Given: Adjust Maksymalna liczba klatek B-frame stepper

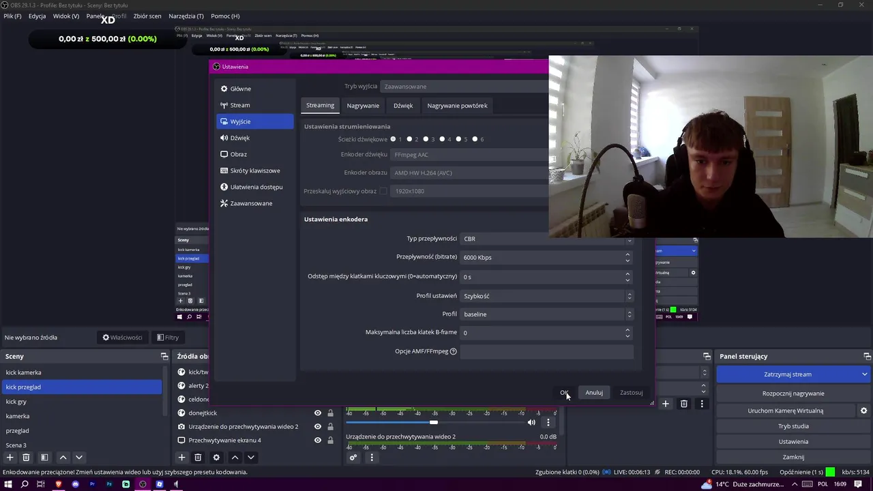Looking at the screenshot, I should (627, 333).
